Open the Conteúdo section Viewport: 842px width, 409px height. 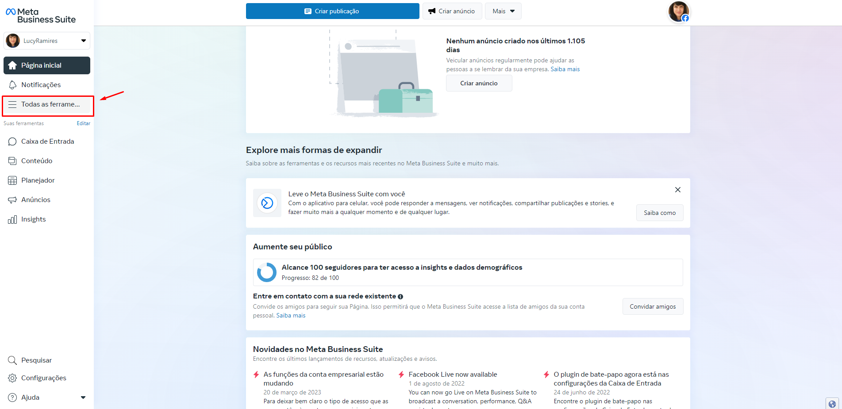click(47, 161)
